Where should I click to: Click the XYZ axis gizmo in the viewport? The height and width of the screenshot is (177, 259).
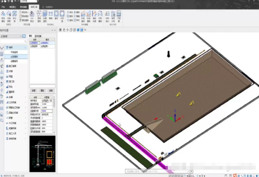click(174, 116)
